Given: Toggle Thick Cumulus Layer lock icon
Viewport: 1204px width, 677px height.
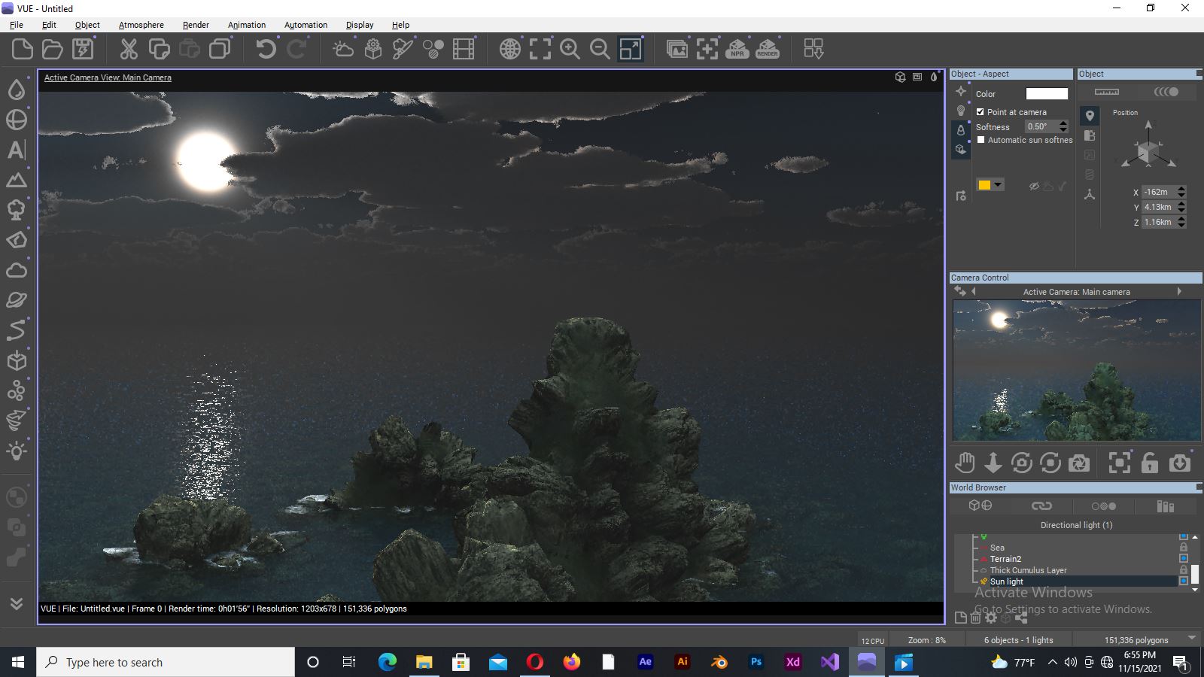Looking at the screenshot, I should click(1184, 570).
